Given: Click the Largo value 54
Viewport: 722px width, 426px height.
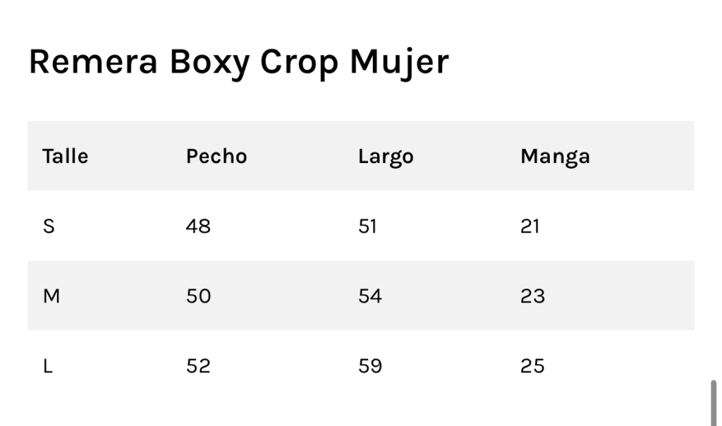Looking at the screenshot, I should [x=370, y=296].
